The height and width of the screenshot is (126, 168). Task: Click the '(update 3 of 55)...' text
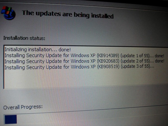pos(137,66)
